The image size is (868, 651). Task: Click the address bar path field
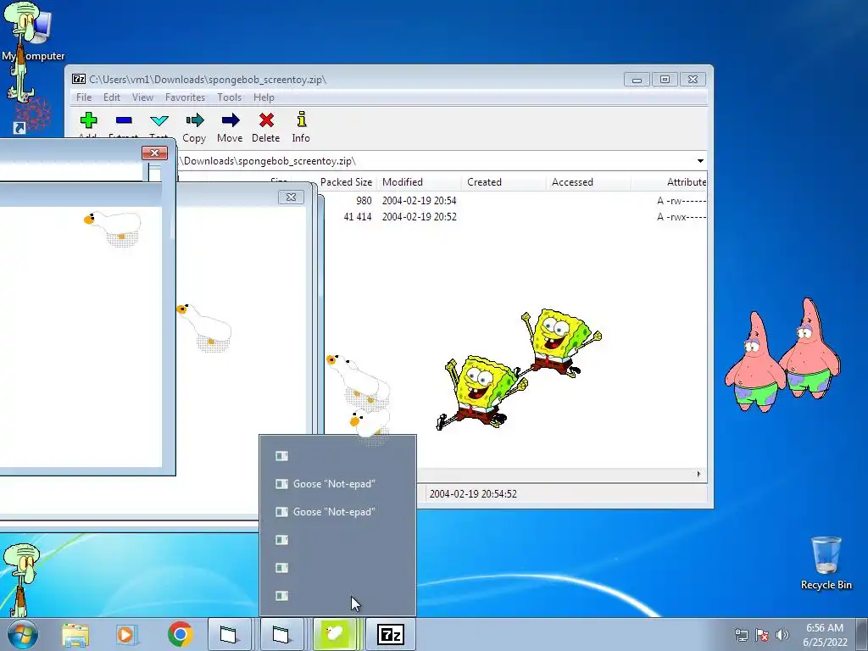(x=435, y=161)
